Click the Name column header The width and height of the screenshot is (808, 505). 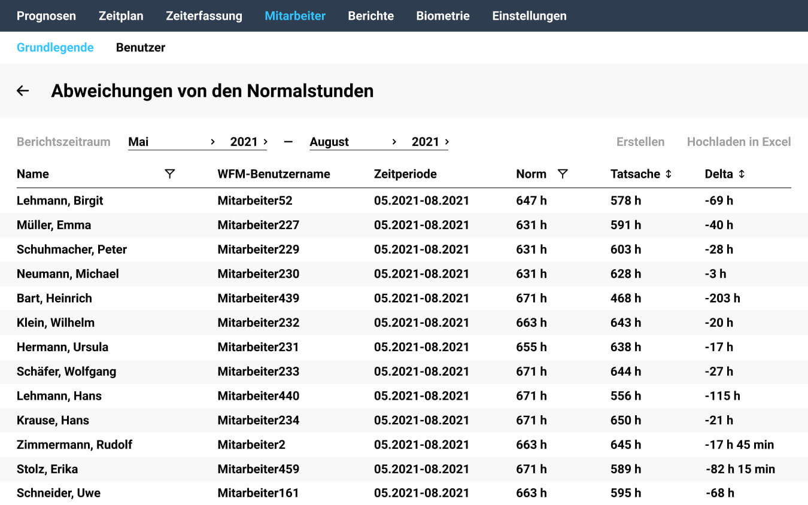[33, 174]
